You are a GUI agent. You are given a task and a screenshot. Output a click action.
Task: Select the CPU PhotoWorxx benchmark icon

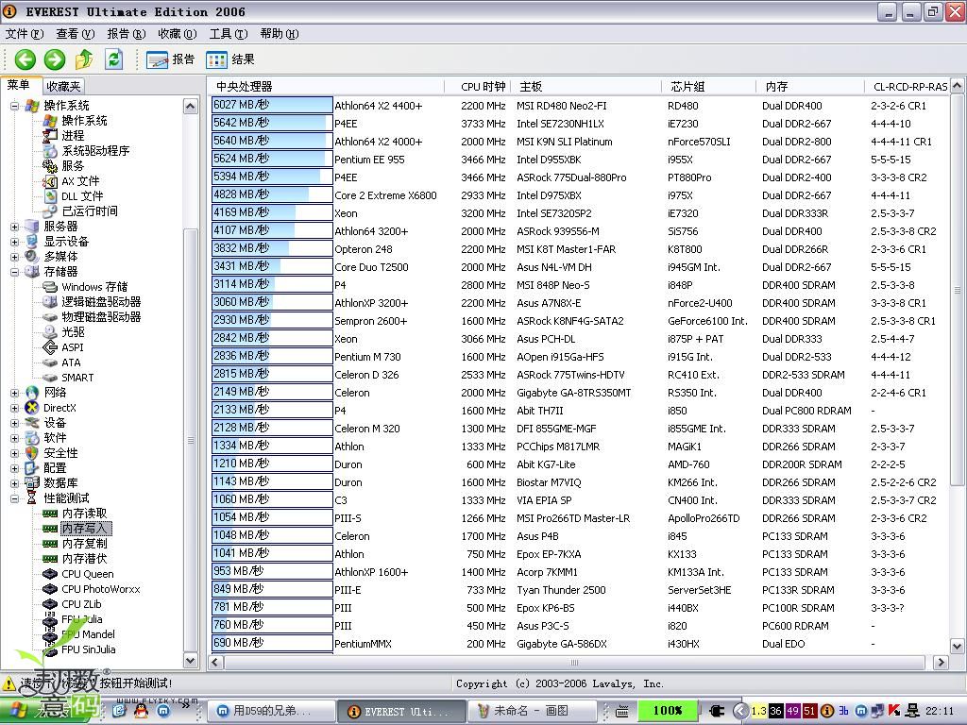(50, 589)
